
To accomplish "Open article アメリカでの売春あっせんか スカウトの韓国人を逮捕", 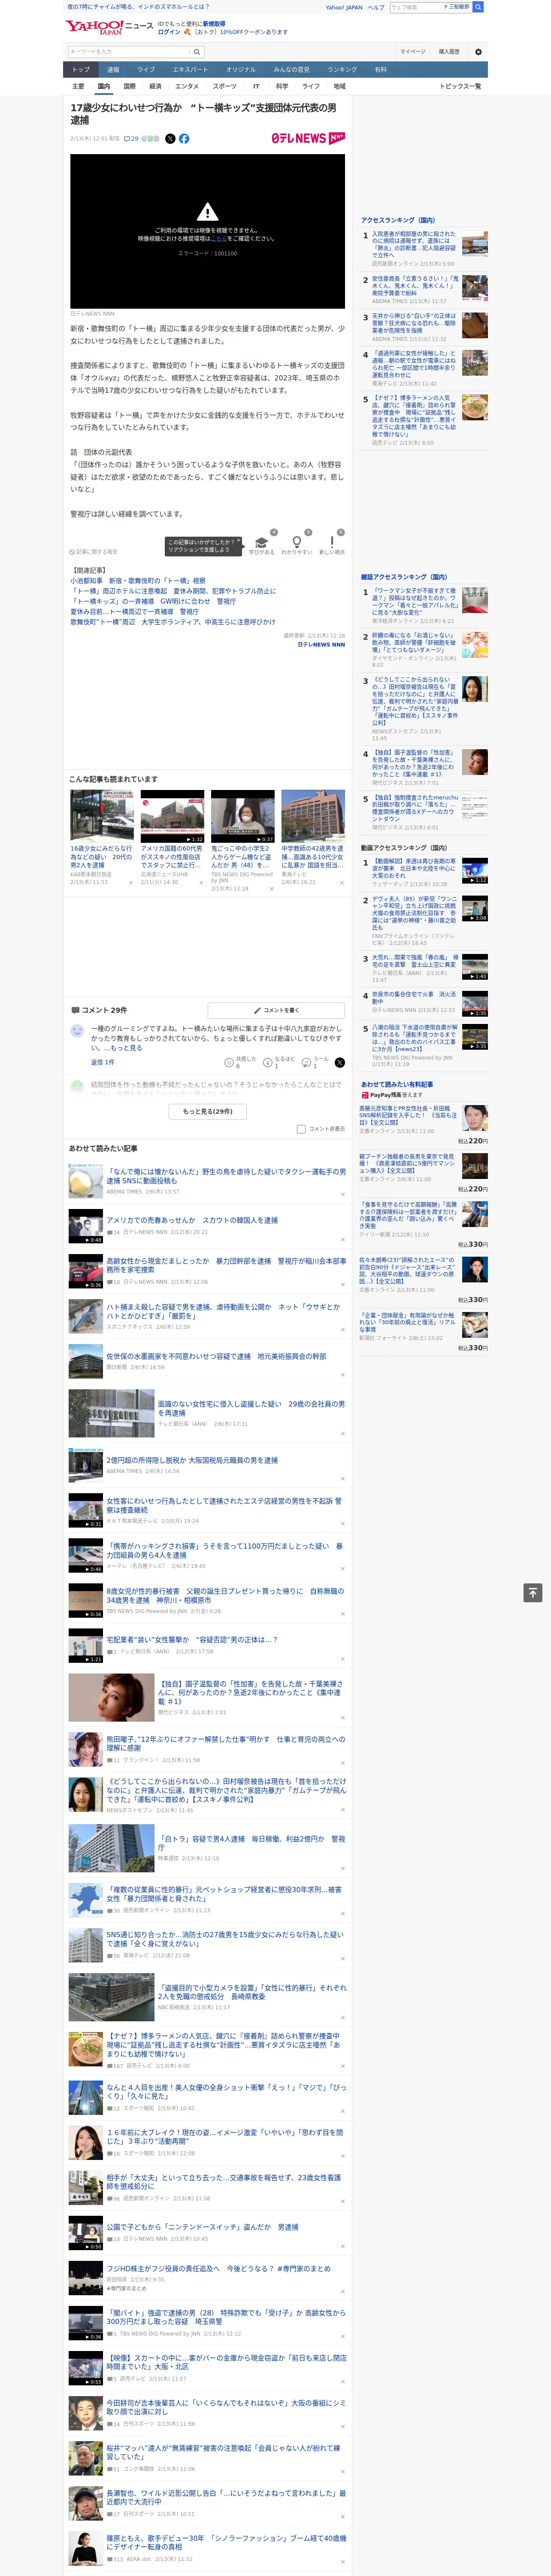I will 192,1220.
